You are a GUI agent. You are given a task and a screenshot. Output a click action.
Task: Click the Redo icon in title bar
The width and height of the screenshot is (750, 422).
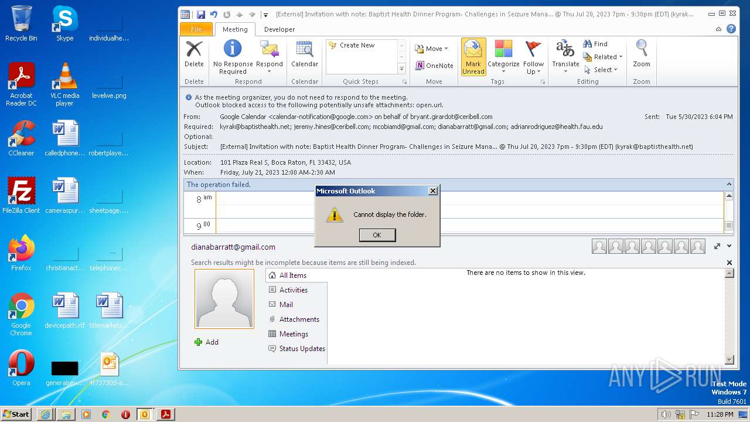point(227,15)
